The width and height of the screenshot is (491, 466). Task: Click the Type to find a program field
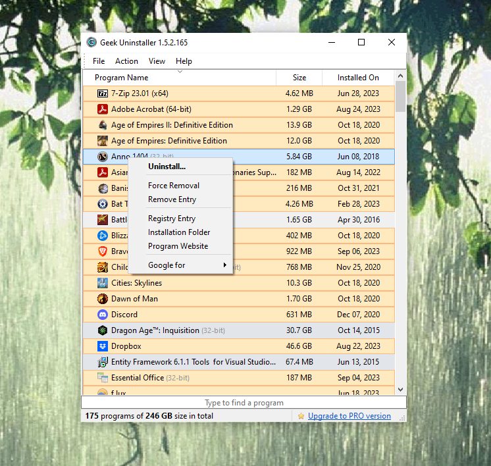coord(244,402)
